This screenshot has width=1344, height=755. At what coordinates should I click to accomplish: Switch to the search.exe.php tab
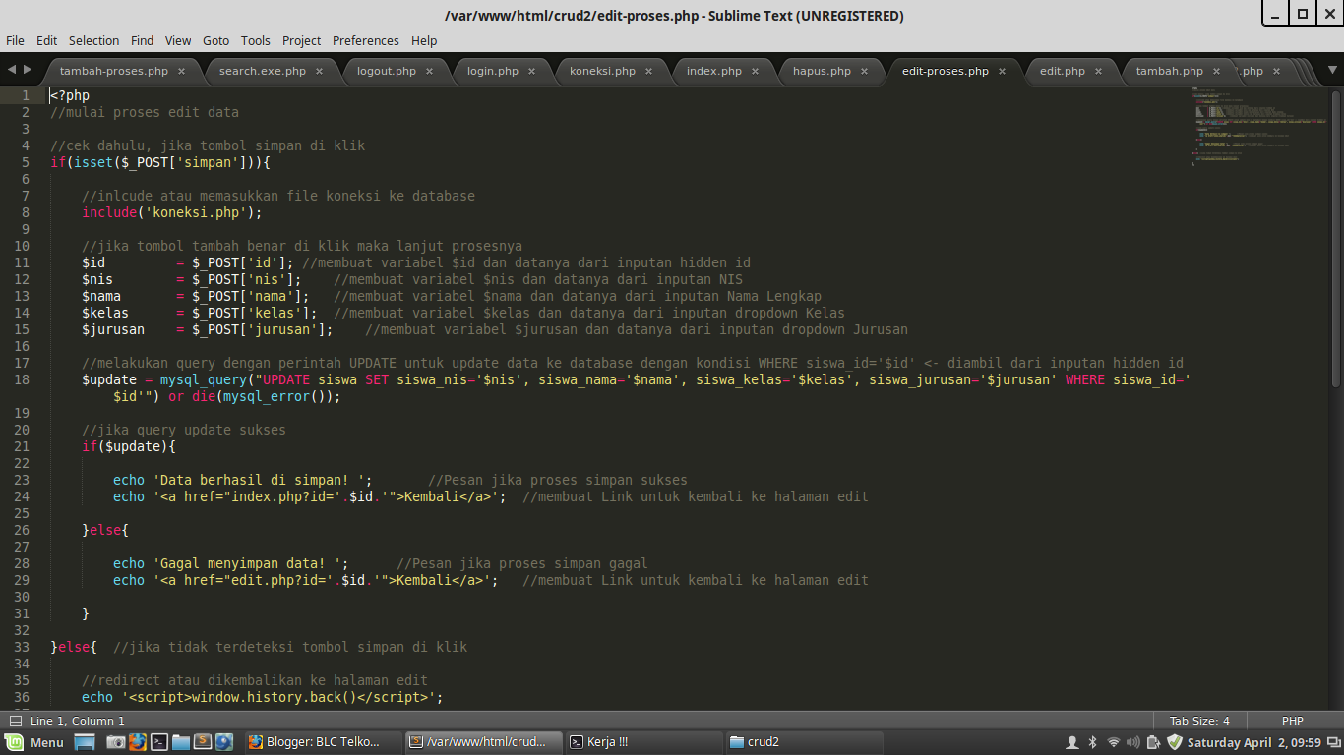click(x=263, y=71)
